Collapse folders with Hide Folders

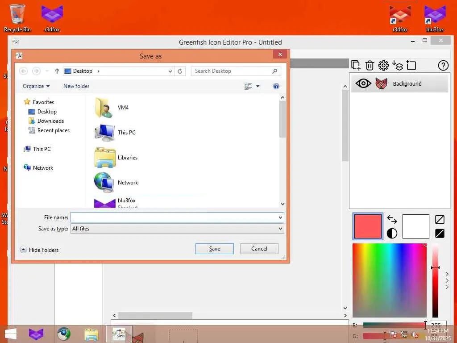(39, 250)
